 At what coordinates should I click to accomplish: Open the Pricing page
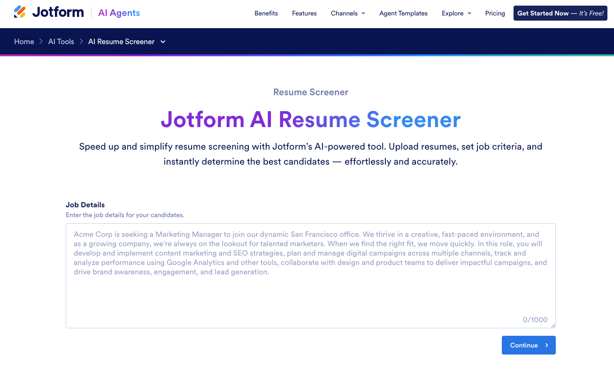coord(495,14)
